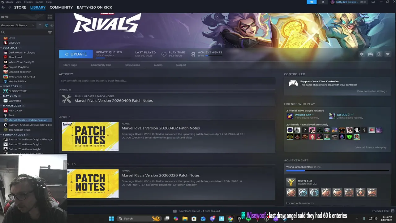Click the taskbar Search box
Screen dimensions: 396x223
pyautogui.click(x=139, y=218)
